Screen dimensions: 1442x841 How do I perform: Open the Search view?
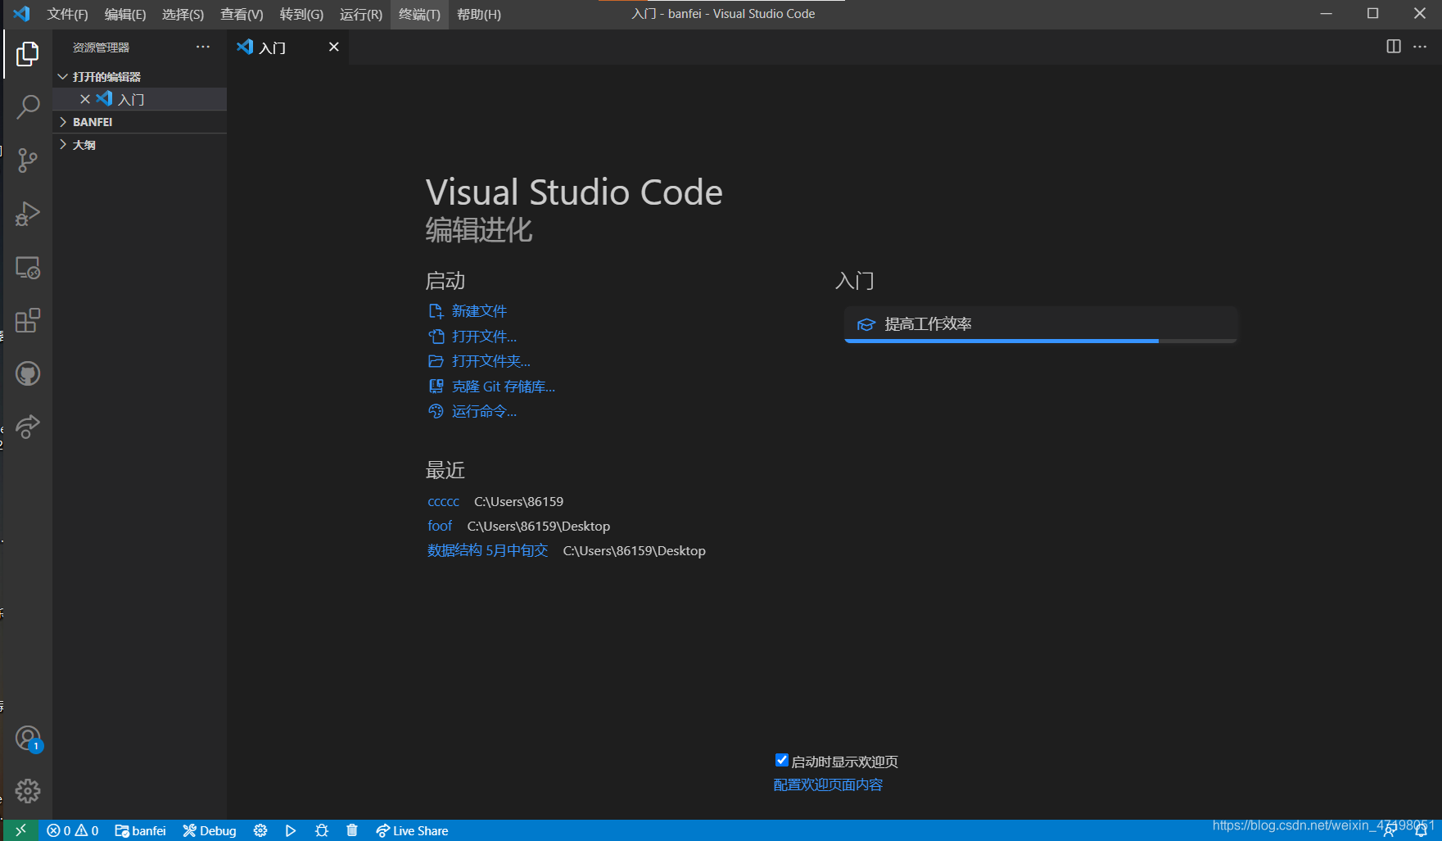28,106
